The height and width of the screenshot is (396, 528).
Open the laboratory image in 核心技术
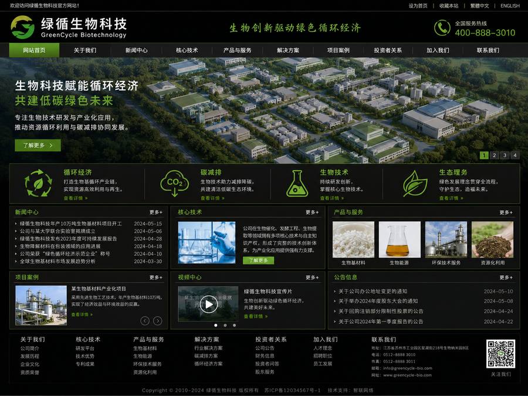tap(207, 242)
